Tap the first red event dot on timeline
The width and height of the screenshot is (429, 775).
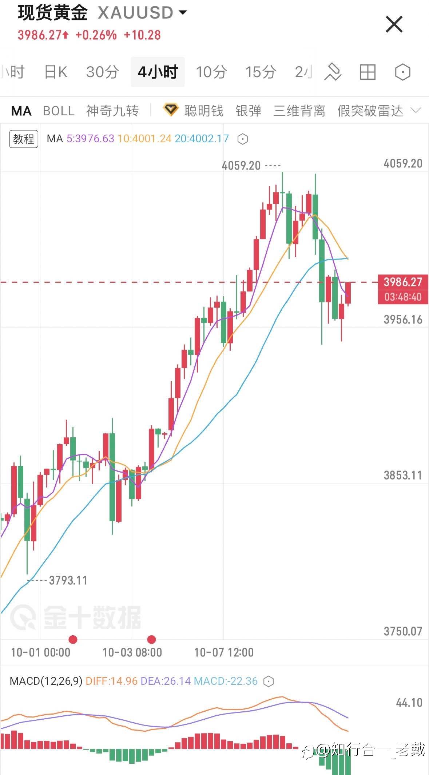coord(73,639)
